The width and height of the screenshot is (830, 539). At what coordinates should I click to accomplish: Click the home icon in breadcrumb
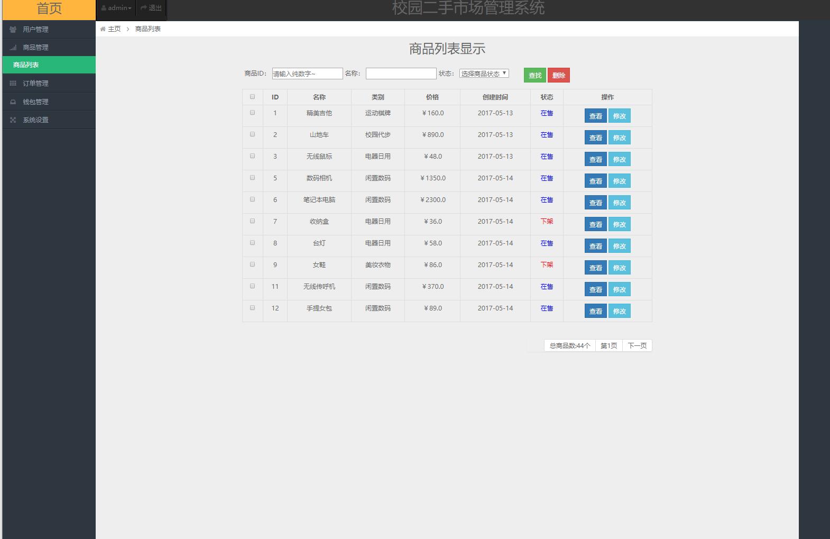(x=103, y=29)
